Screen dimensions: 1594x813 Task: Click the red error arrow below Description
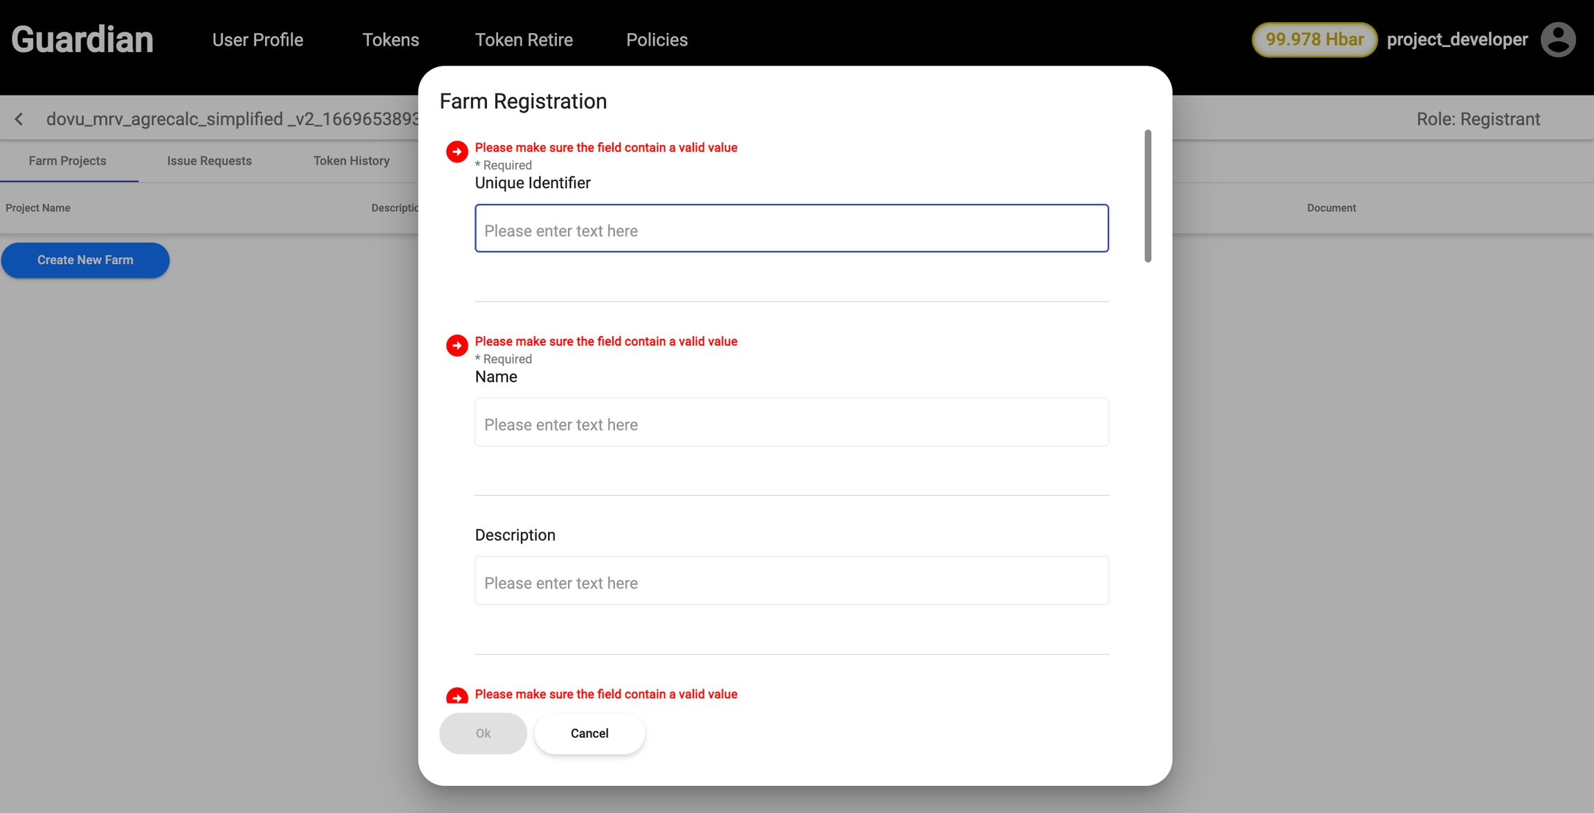click(x=457, y=695)
